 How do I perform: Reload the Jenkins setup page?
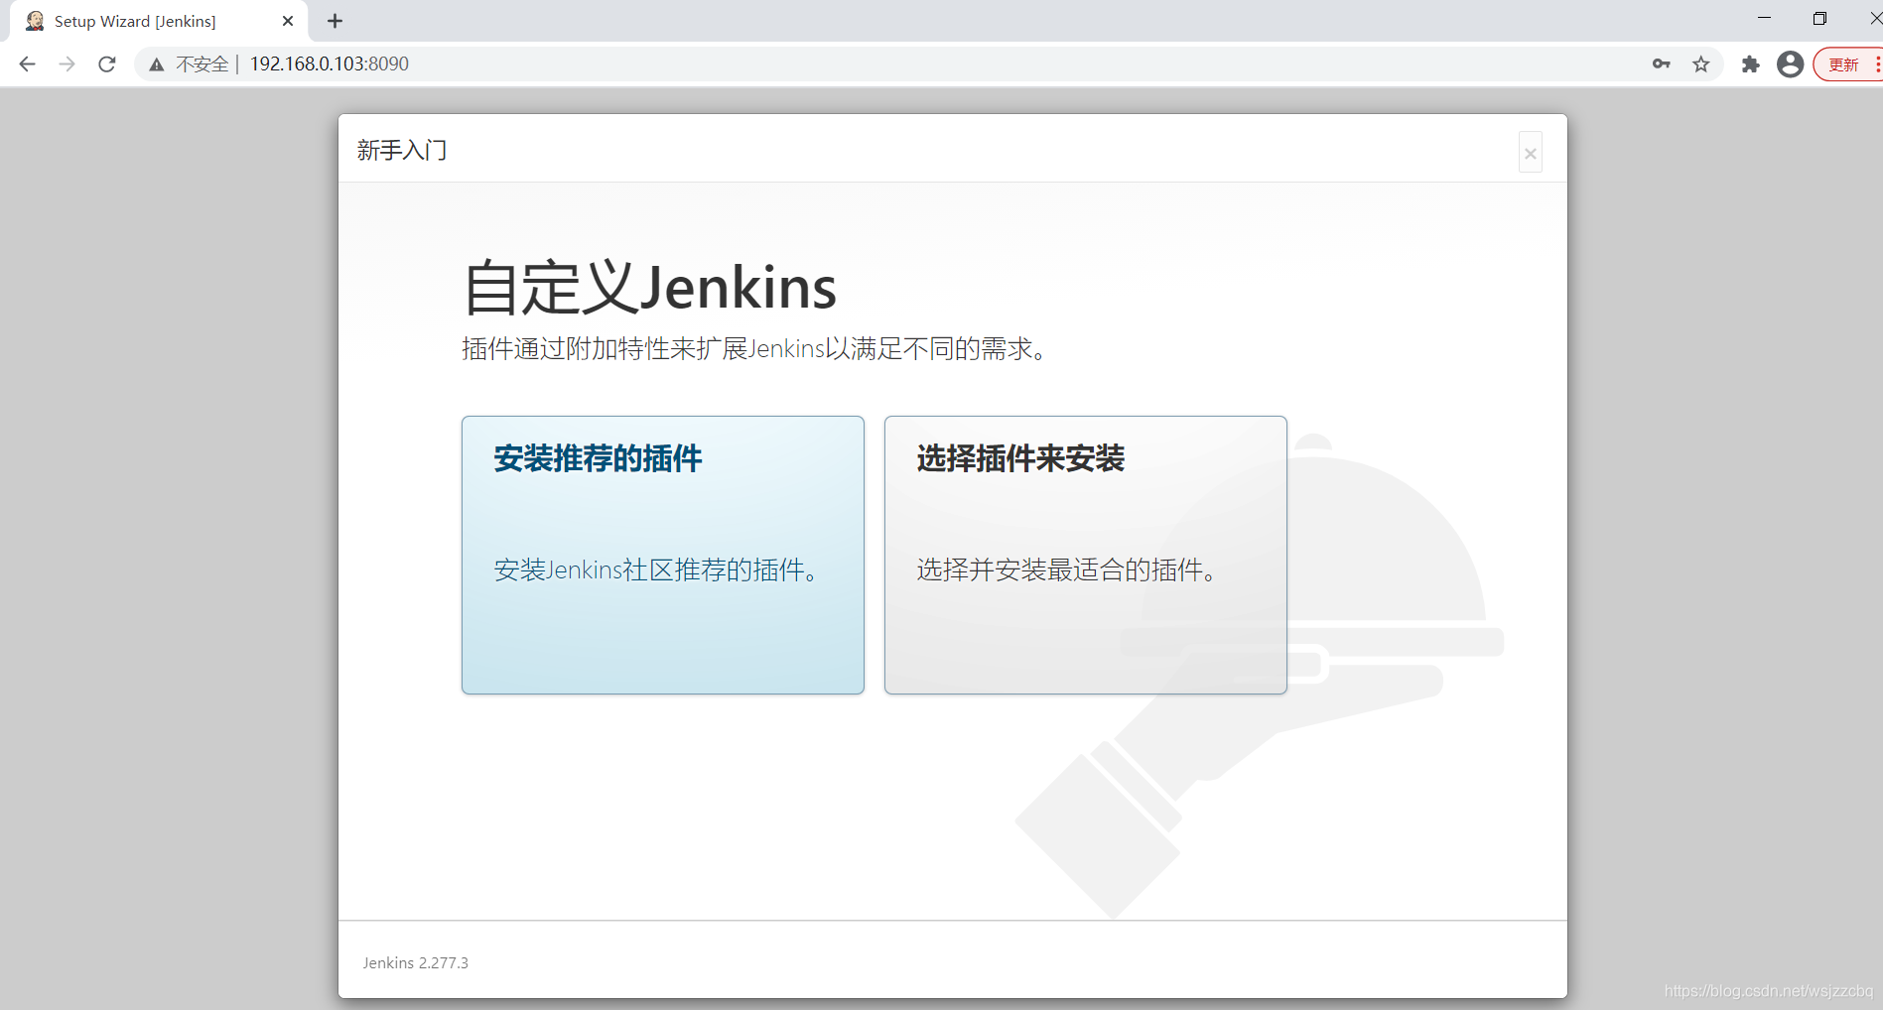click(107, 64)
